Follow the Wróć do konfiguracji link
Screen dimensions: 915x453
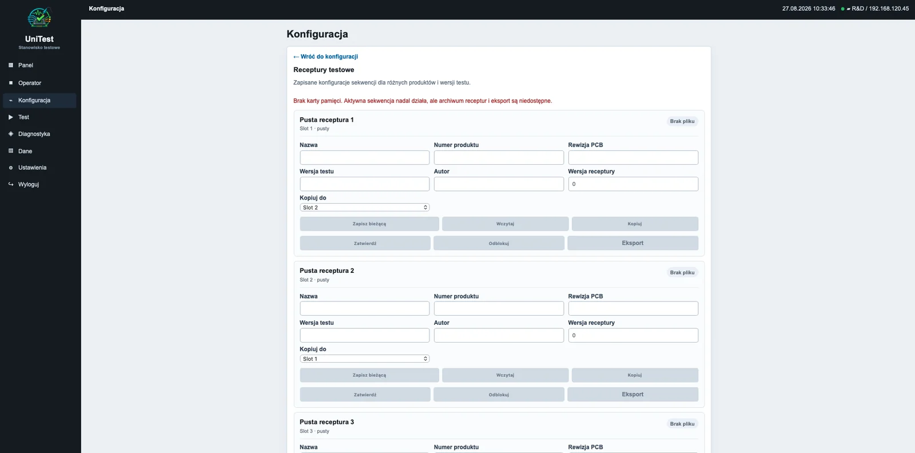(325, 57)
